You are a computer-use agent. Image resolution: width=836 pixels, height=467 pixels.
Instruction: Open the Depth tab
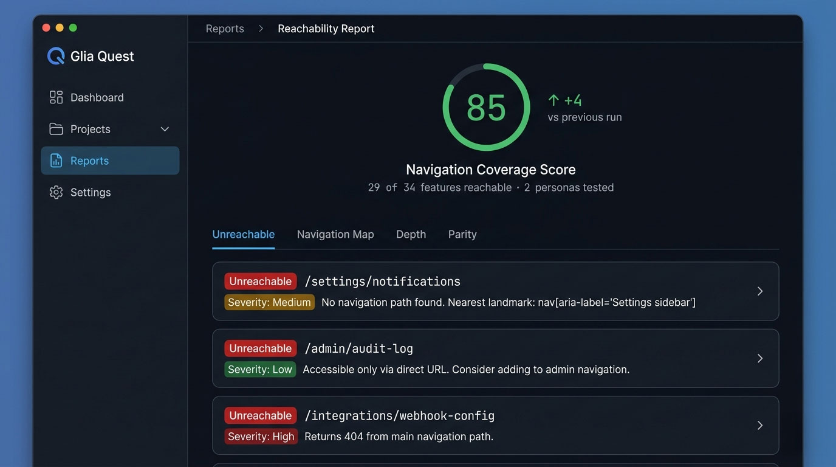point(411,235)
